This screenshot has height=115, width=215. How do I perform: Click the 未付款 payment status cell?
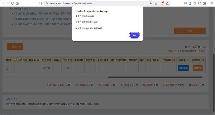(x=47, y=68)
